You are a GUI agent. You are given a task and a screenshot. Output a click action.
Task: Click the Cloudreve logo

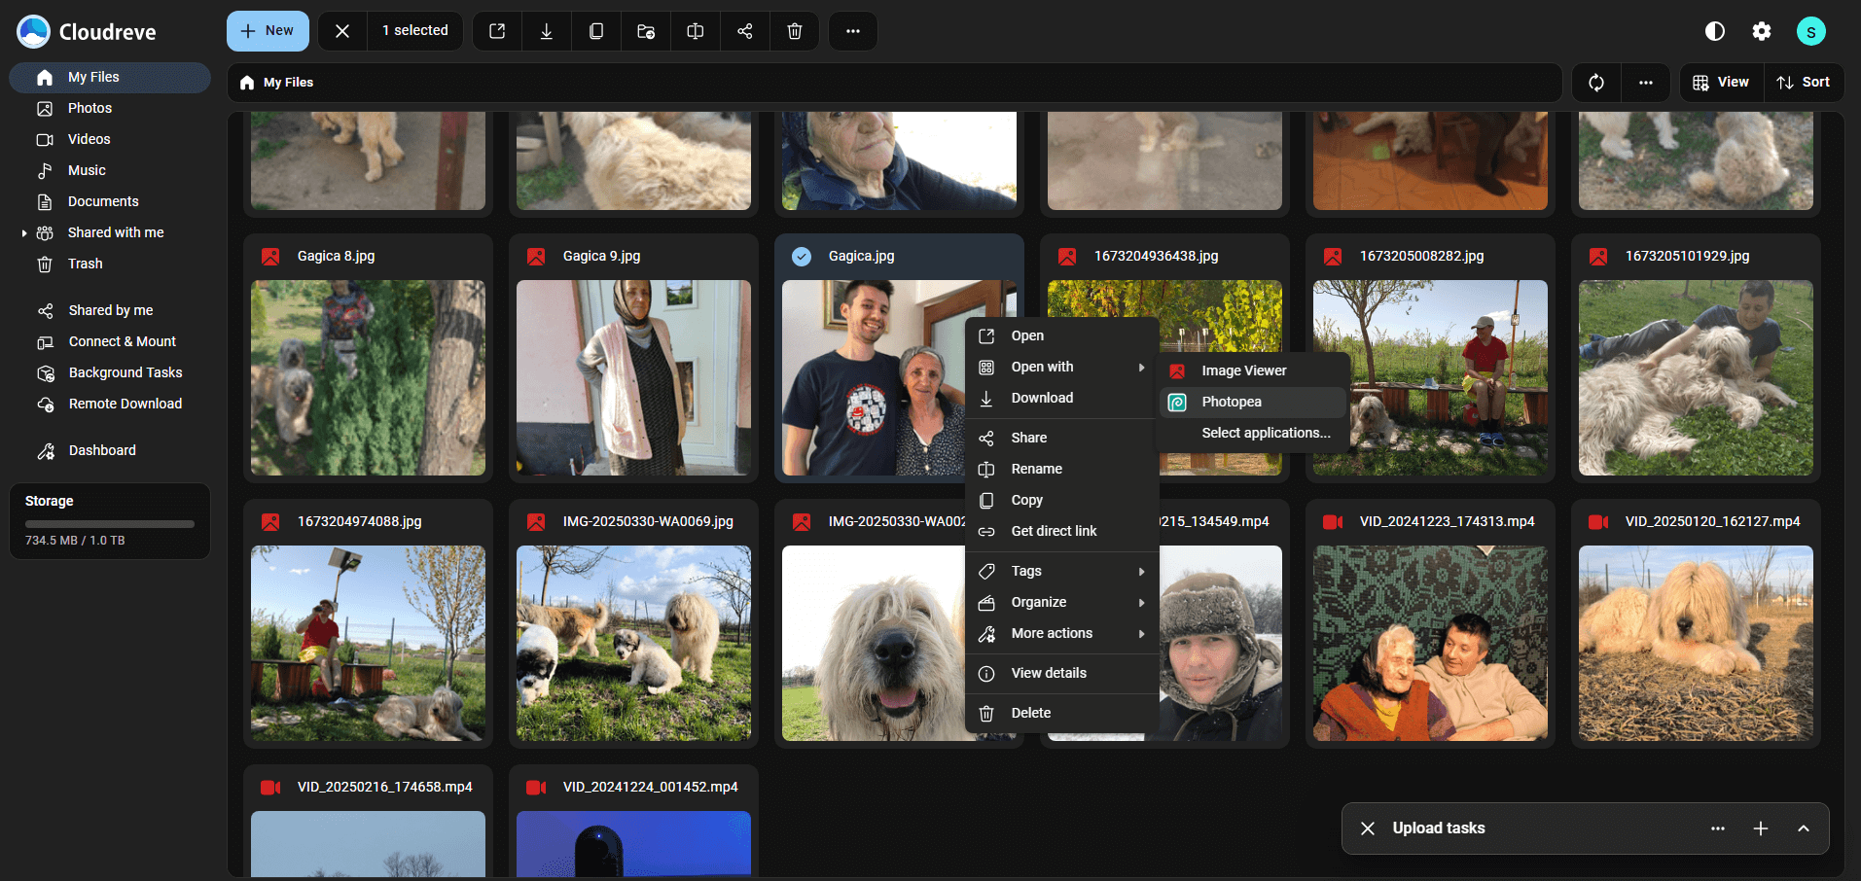point(87,31)
